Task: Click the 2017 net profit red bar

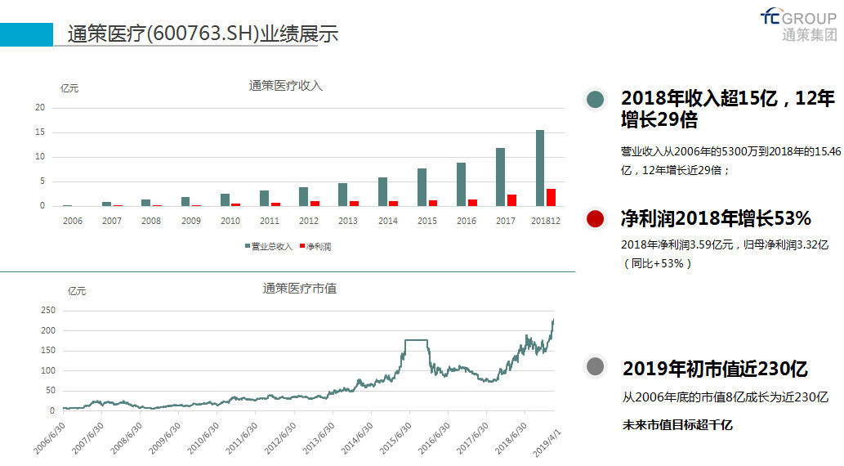Action: coord(512,200)
